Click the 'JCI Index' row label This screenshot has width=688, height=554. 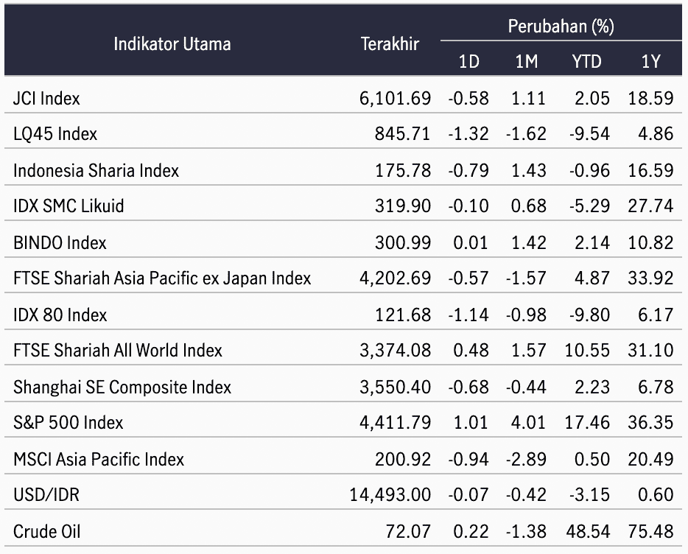click(x=46, y=98)
